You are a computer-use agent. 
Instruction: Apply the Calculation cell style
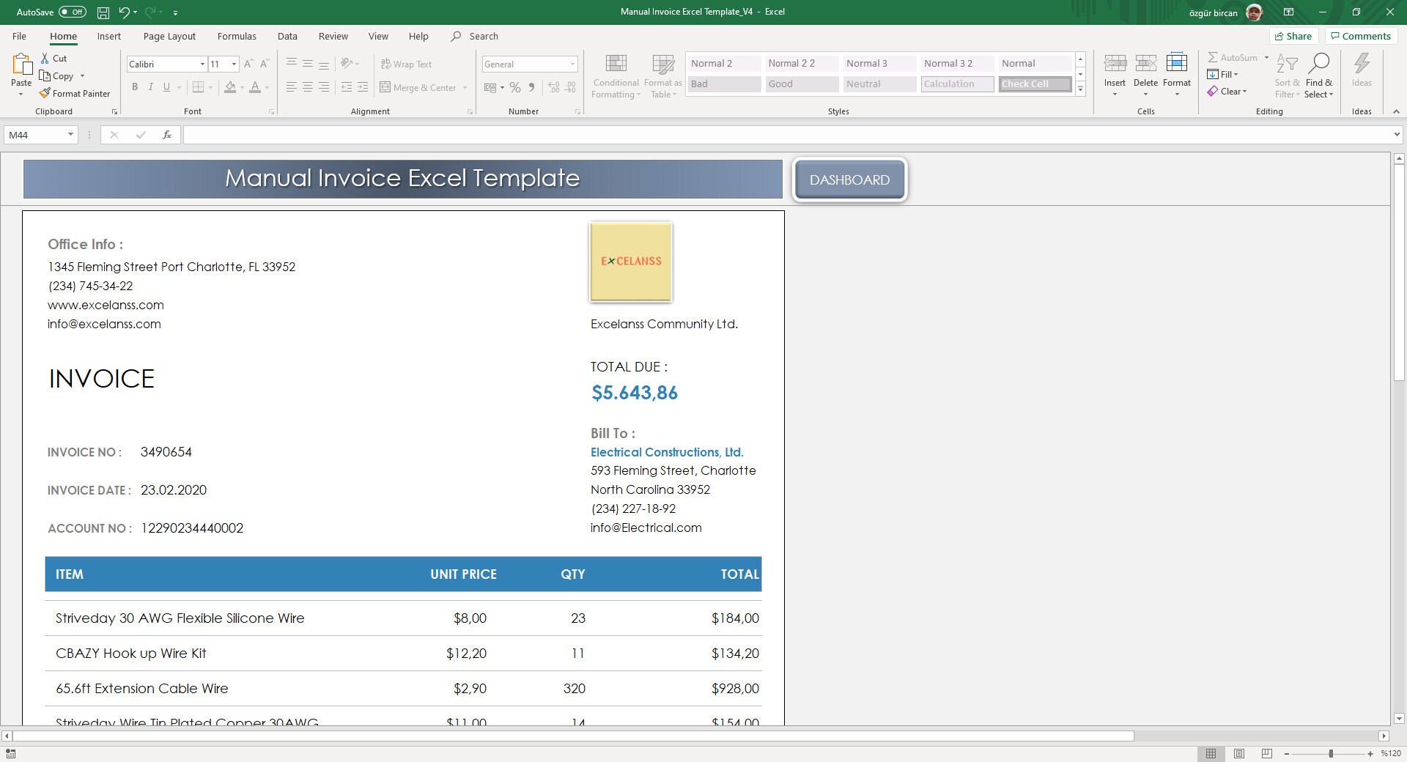(957, 84)
